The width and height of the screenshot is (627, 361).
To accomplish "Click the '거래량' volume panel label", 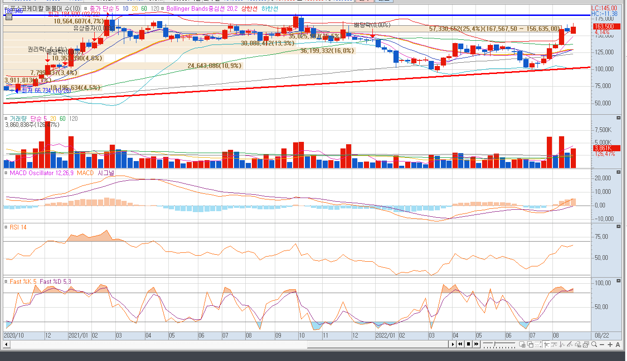I will tap(18, 118).
